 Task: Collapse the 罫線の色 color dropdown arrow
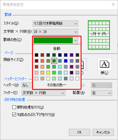coord(76,40)
